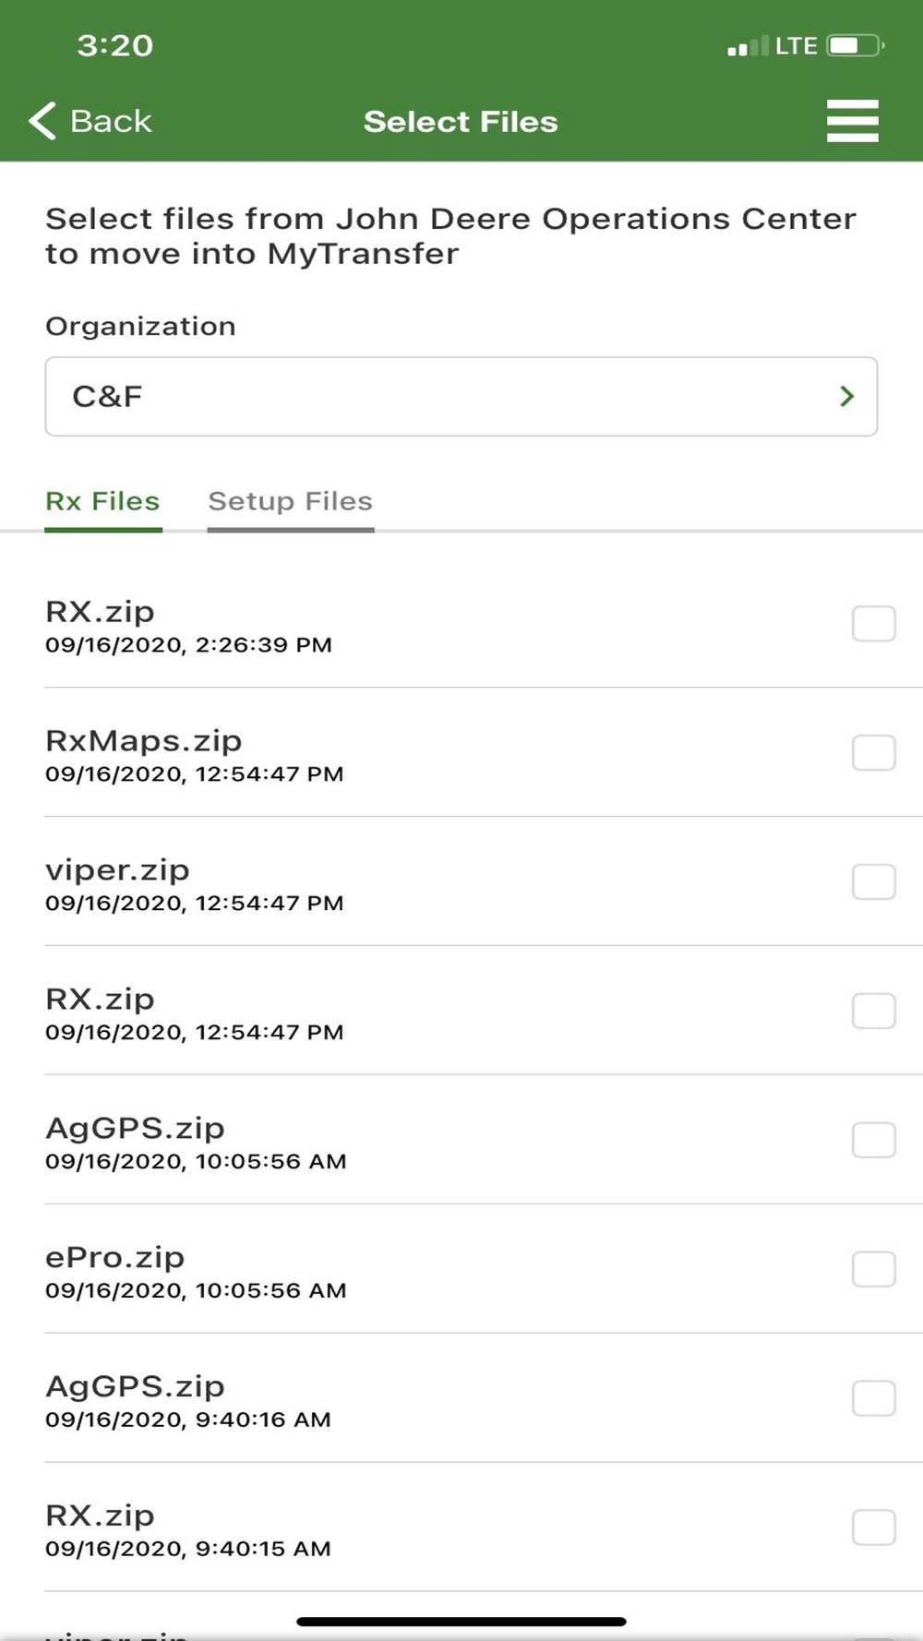This screenshot has width=923, height=1641.
Task: Select the ePro.zip file checkbox
Action: tap(873, 1270)
